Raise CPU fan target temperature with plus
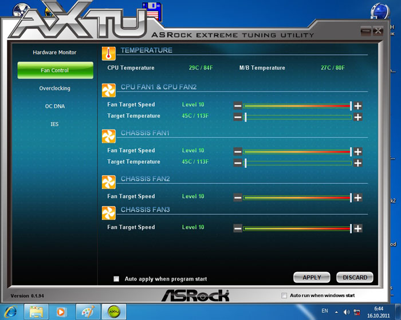The height and width of the screenshot is (320, 401). click(358, 117)
